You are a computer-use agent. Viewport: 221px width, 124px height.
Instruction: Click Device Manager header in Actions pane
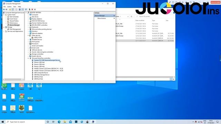coord(105,15)
